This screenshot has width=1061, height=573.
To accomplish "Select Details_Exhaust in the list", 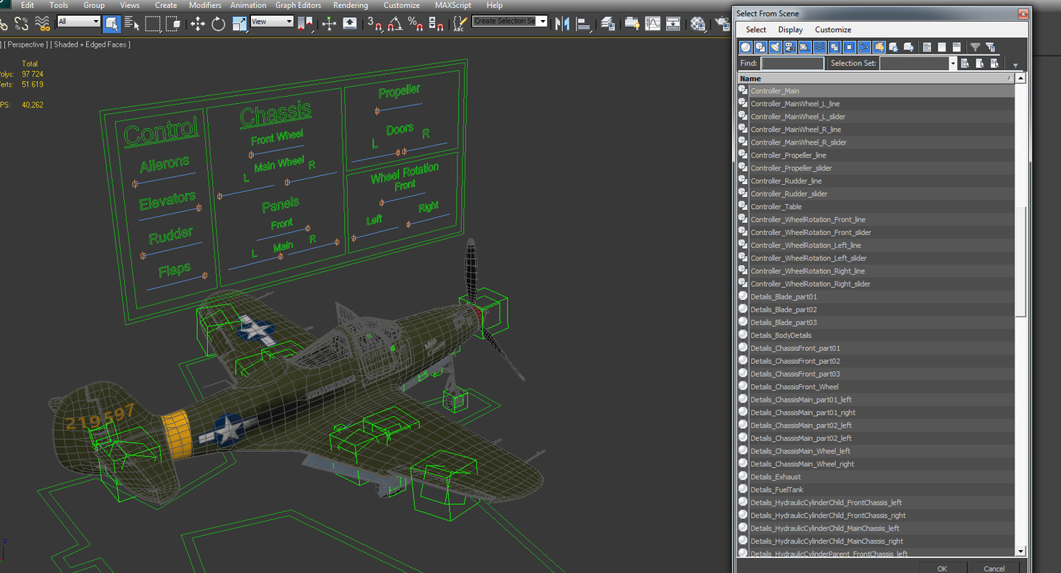I will [876, 476].
